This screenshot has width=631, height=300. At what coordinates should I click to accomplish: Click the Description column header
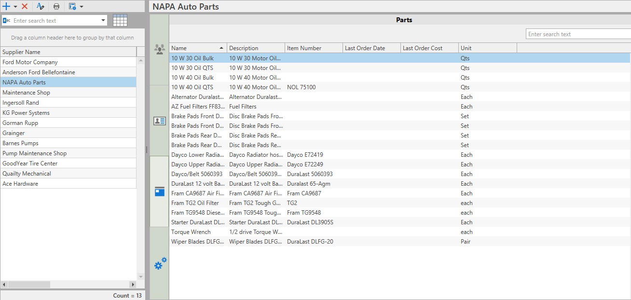click(256, 48)
